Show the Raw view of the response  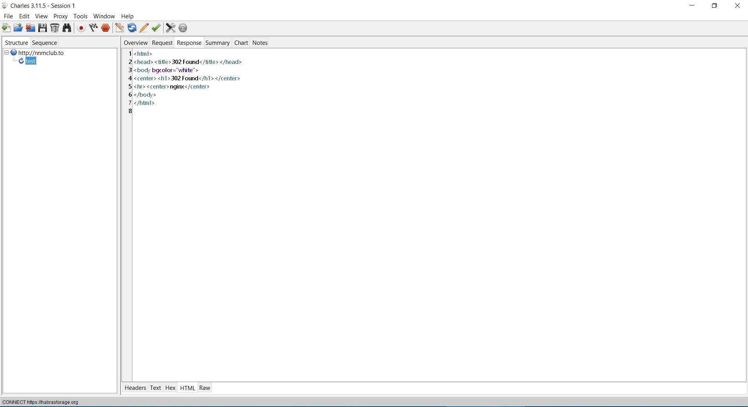point(205,388)
